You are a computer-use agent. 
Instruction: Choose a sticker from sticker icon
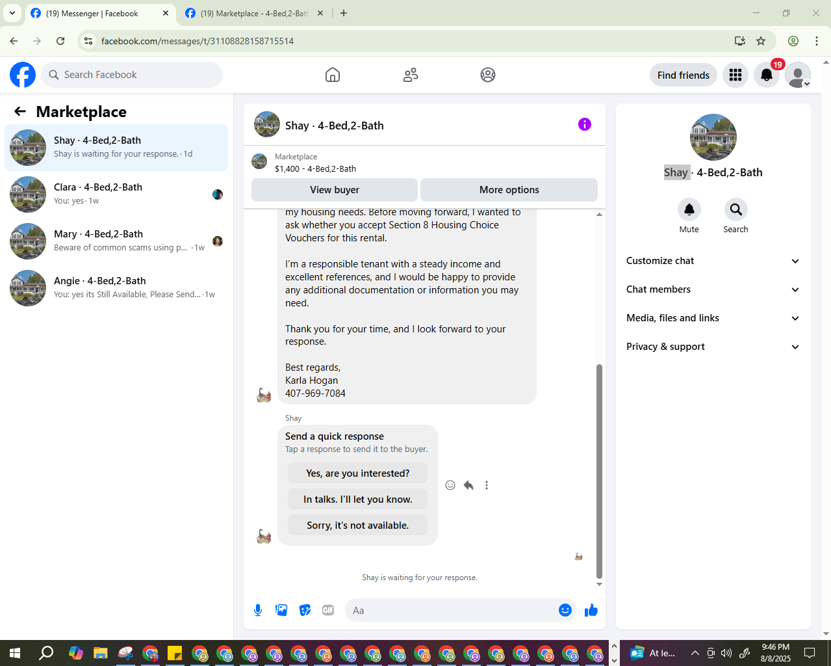305,610
